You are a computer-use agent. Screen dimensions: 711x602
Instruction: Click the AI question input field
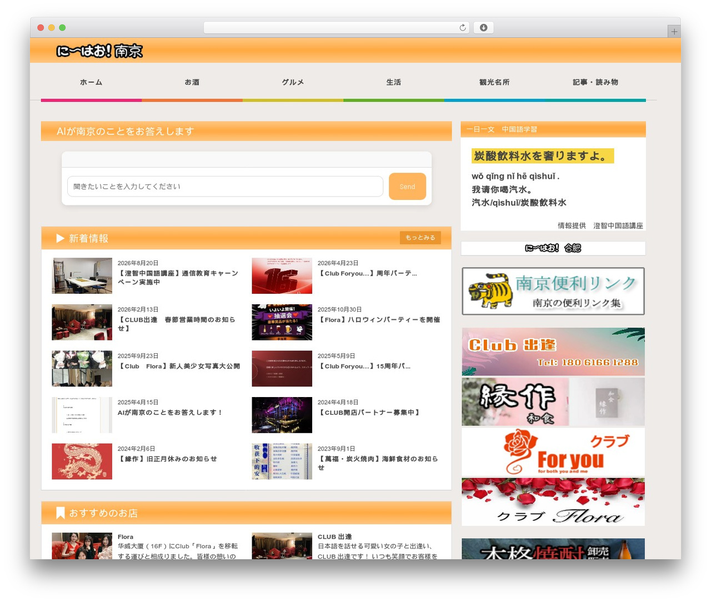click(x=225, y=187)
